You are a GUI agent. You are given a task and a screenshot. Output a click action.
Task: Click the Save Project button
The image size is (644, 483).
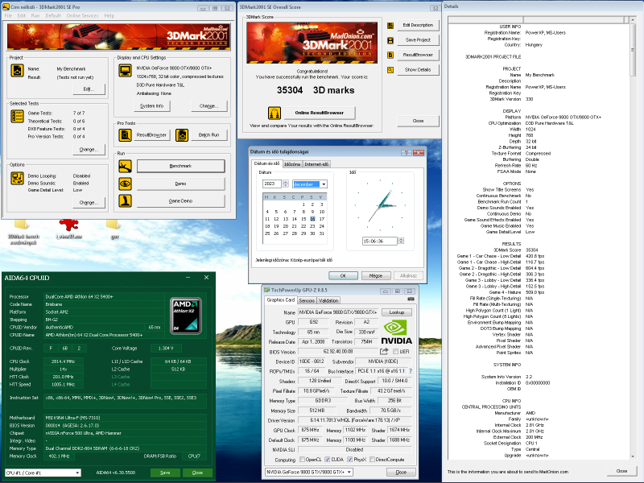[x=418, y=40]
